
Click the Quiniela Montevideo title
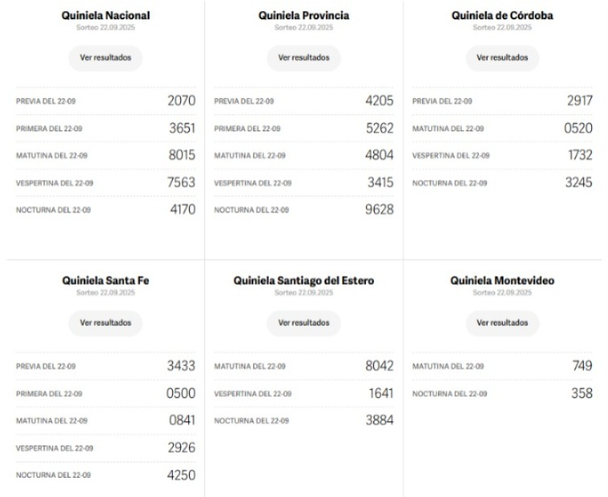[502, 281]
